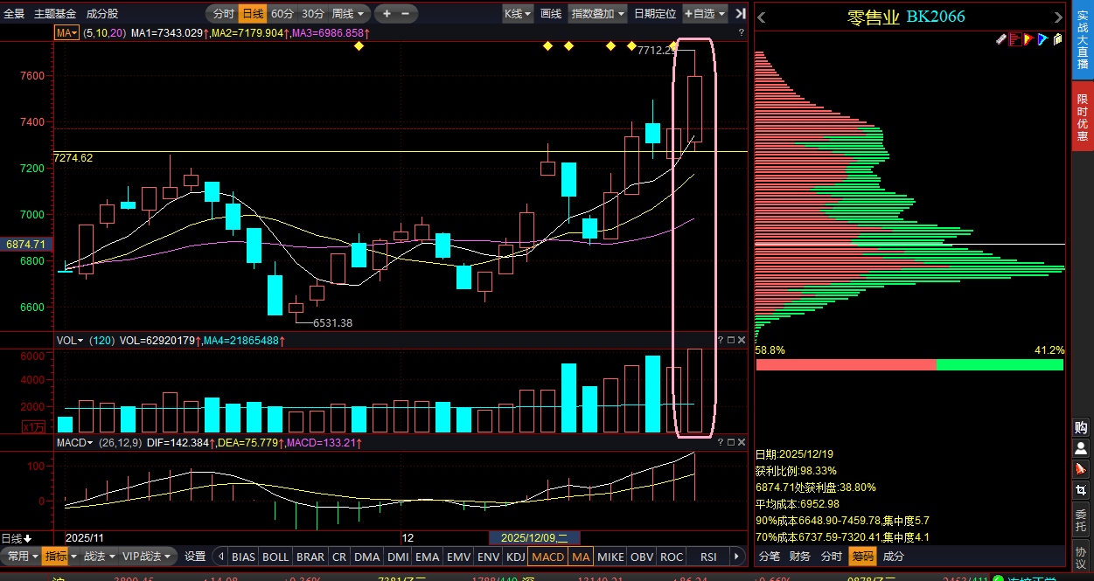This screenshot has width=1094, height=581.
Task: Close the VOL indicator panel
Action: [742, 340]
